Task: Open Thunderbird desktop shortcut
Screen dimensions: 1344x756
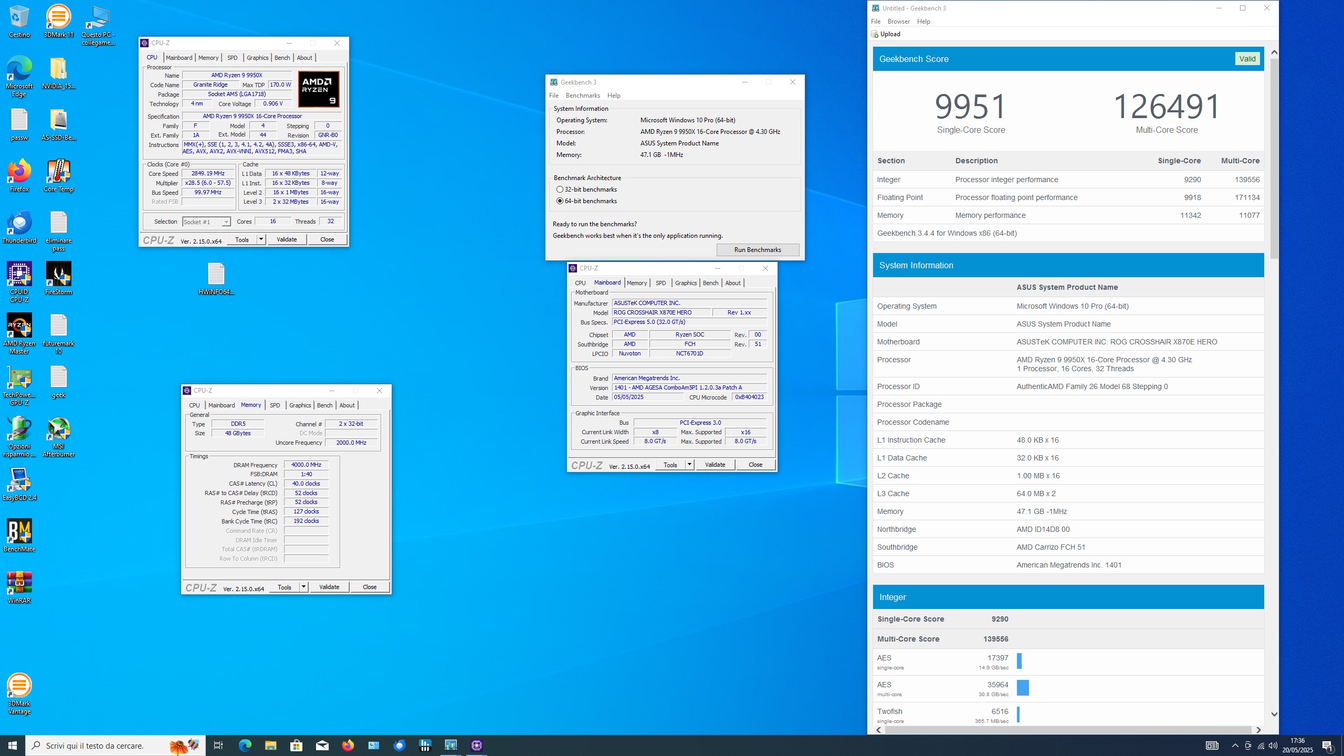Action: click(x=19, y=227)
